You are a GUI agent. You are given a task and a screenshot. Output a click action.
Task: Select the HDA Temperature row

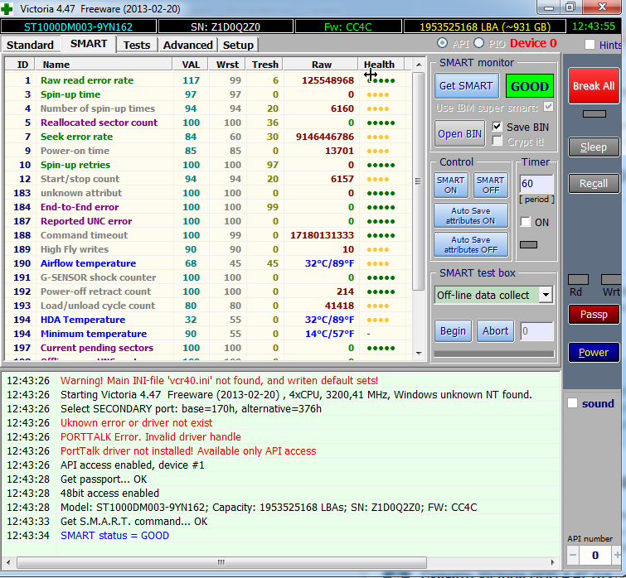(207, 320)
